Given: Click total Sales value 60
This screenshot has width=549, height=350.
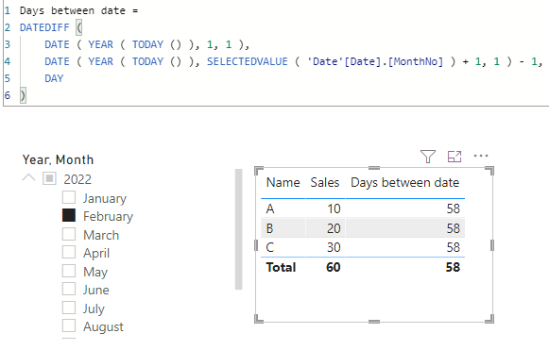Looking at the screenshot, I should click(334, 268).
